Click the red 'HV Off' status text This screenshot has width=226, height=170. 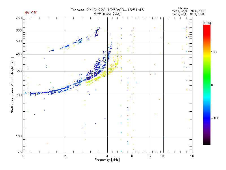(x=31, y=13)
